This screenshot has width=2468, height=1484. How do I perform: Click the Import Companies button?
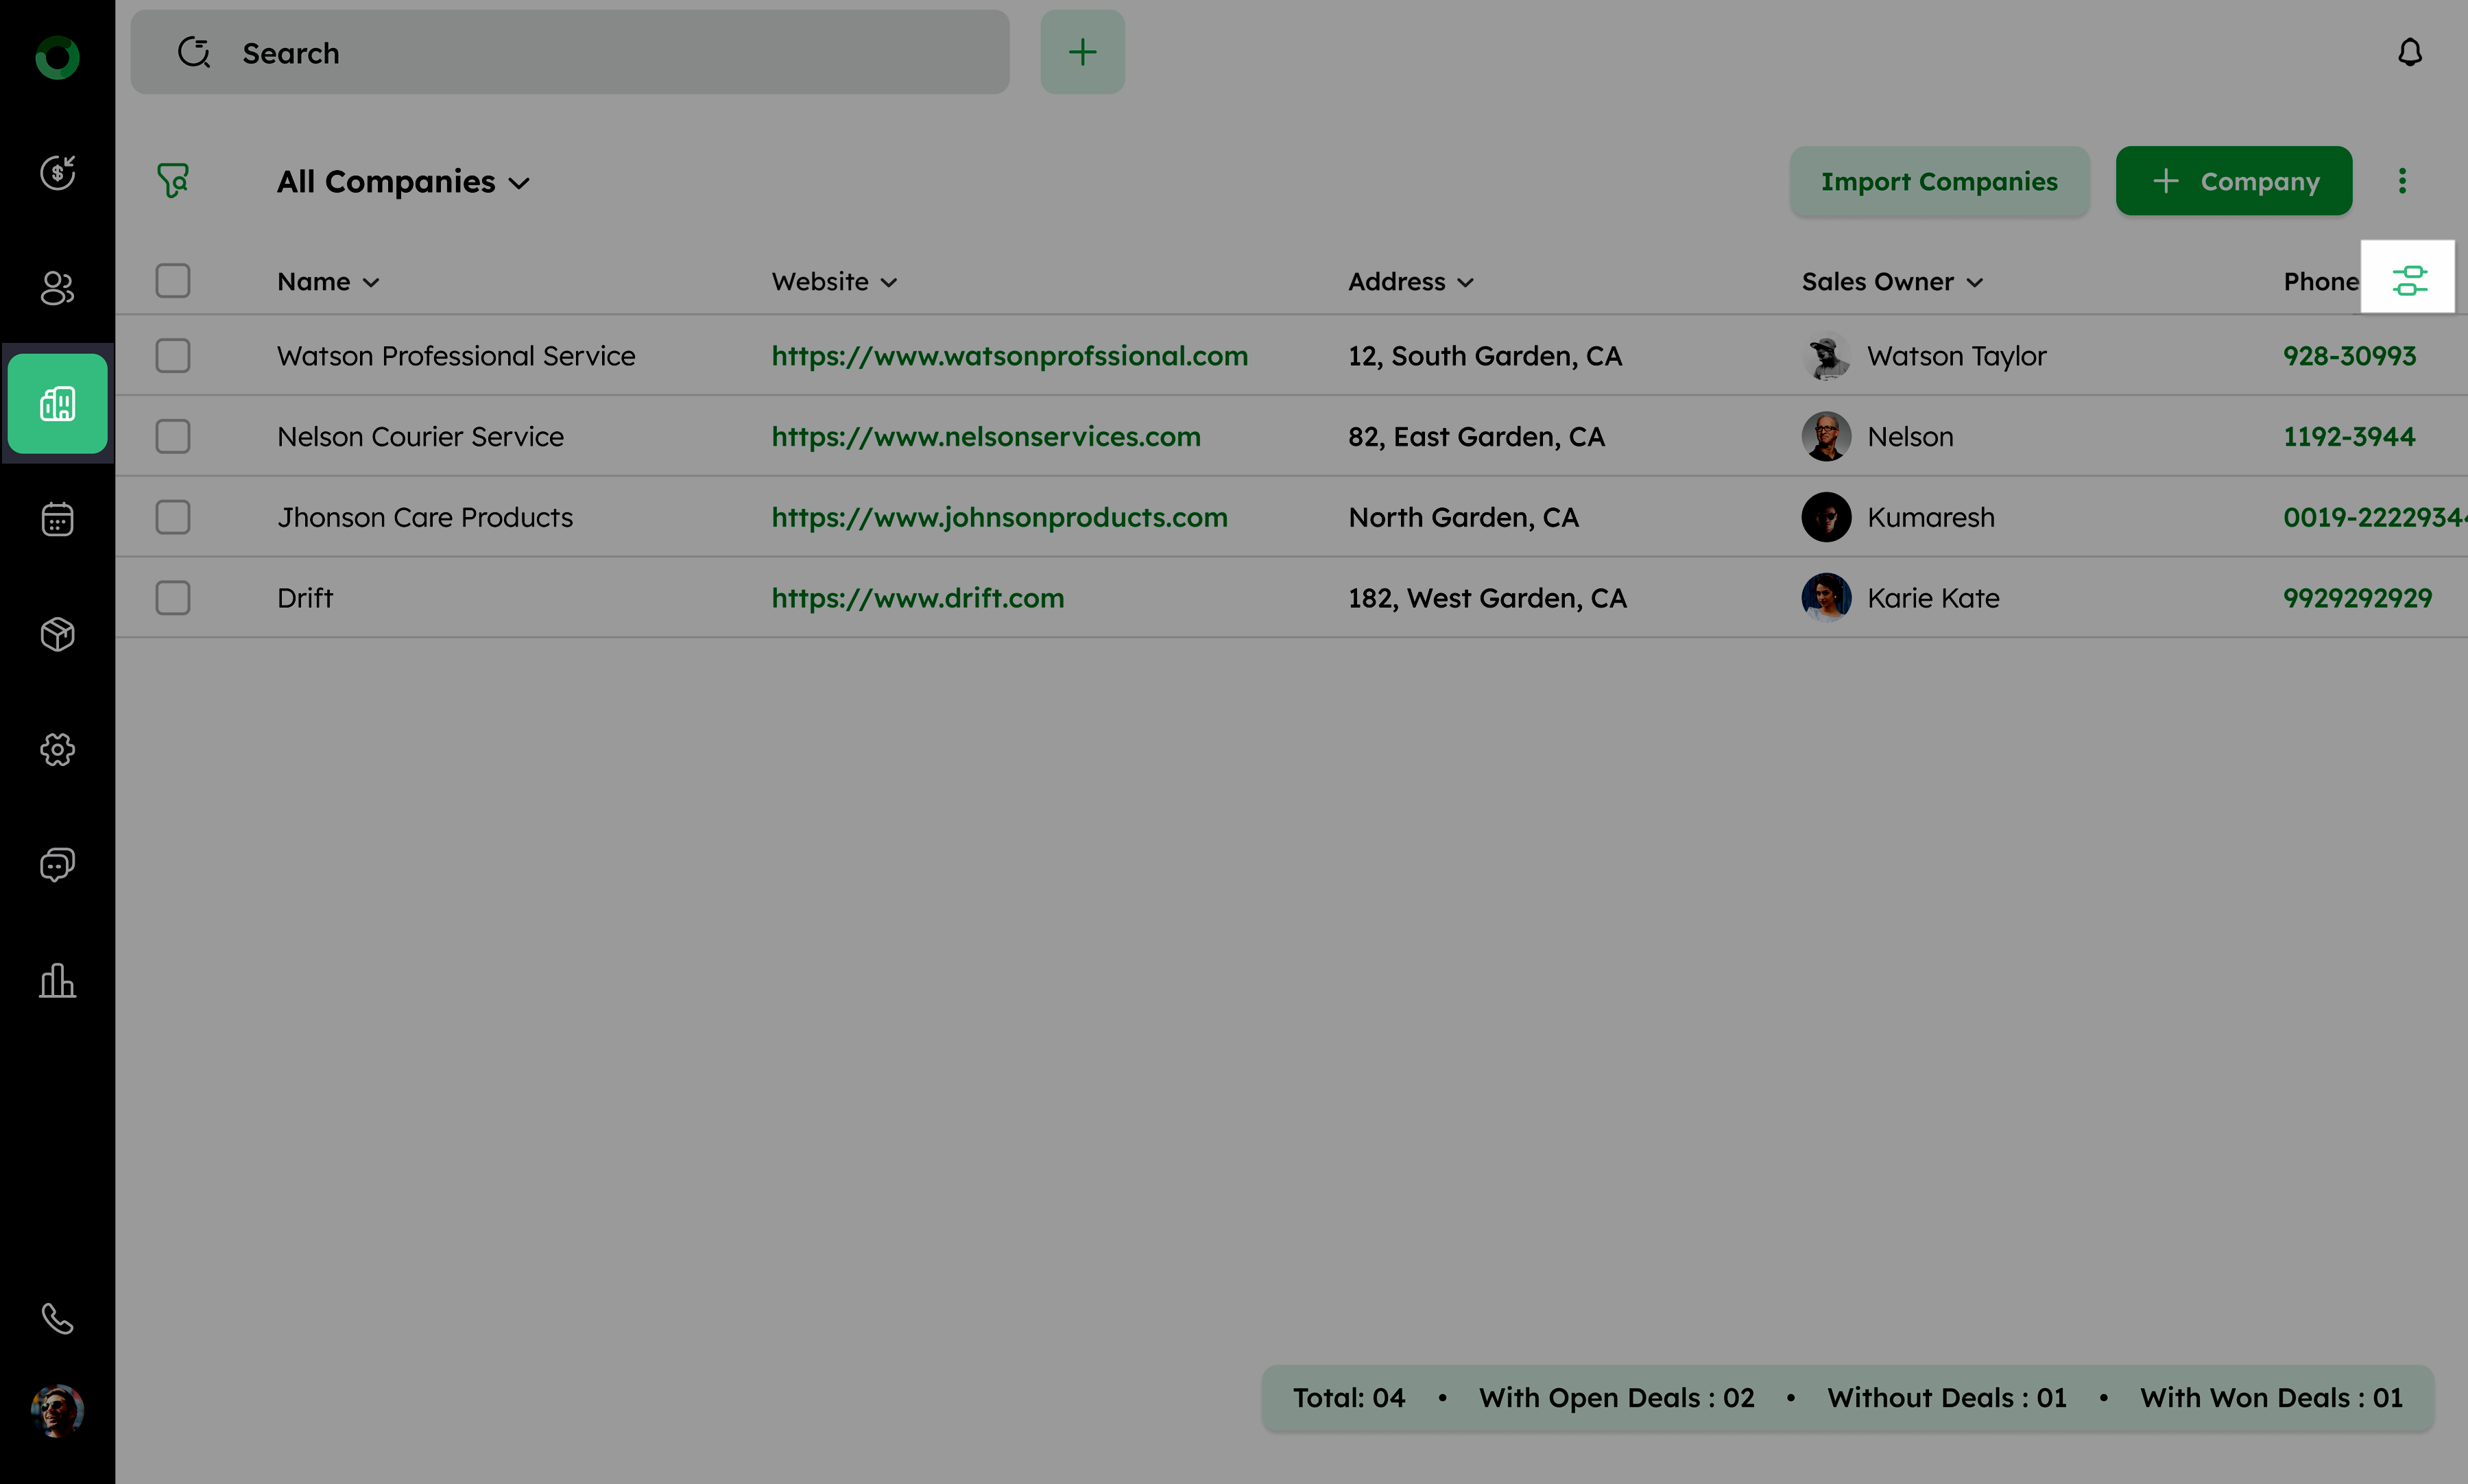(1938, 181)
